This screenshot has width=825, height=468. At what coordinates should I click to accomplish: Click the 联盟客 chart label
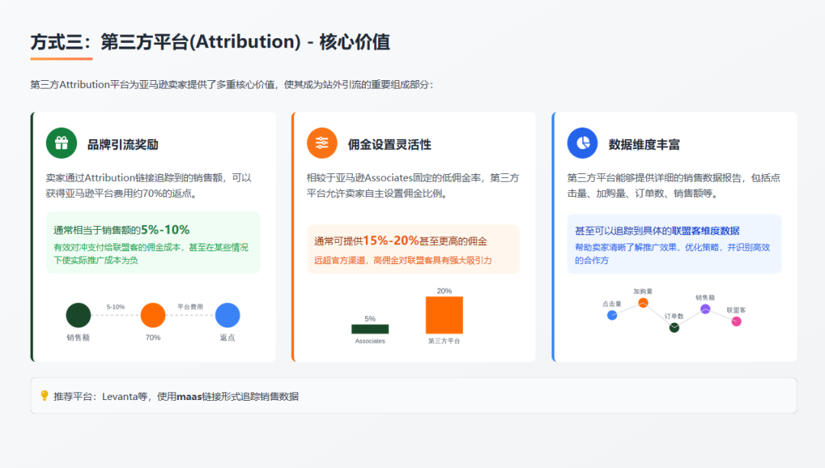coord(736,310)
